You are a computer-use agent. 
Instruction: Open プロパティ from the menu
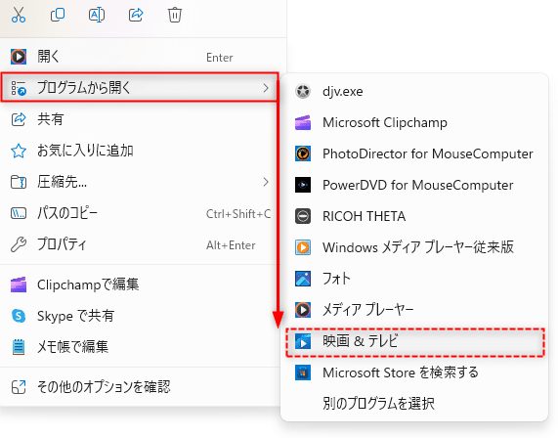(140, 244)
